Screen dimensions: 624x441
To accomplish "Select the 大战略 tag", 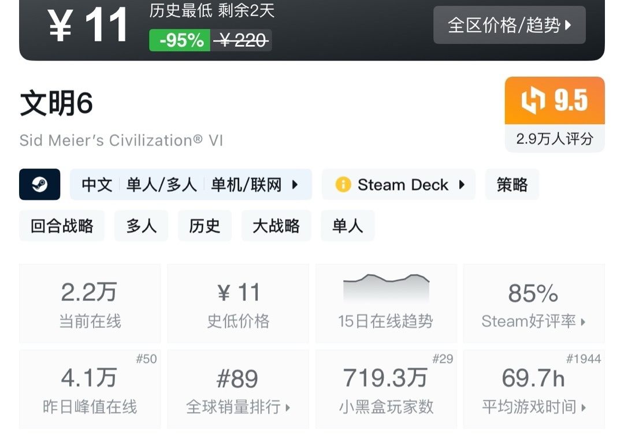I will pyautogui.click(x=276, y=226).
